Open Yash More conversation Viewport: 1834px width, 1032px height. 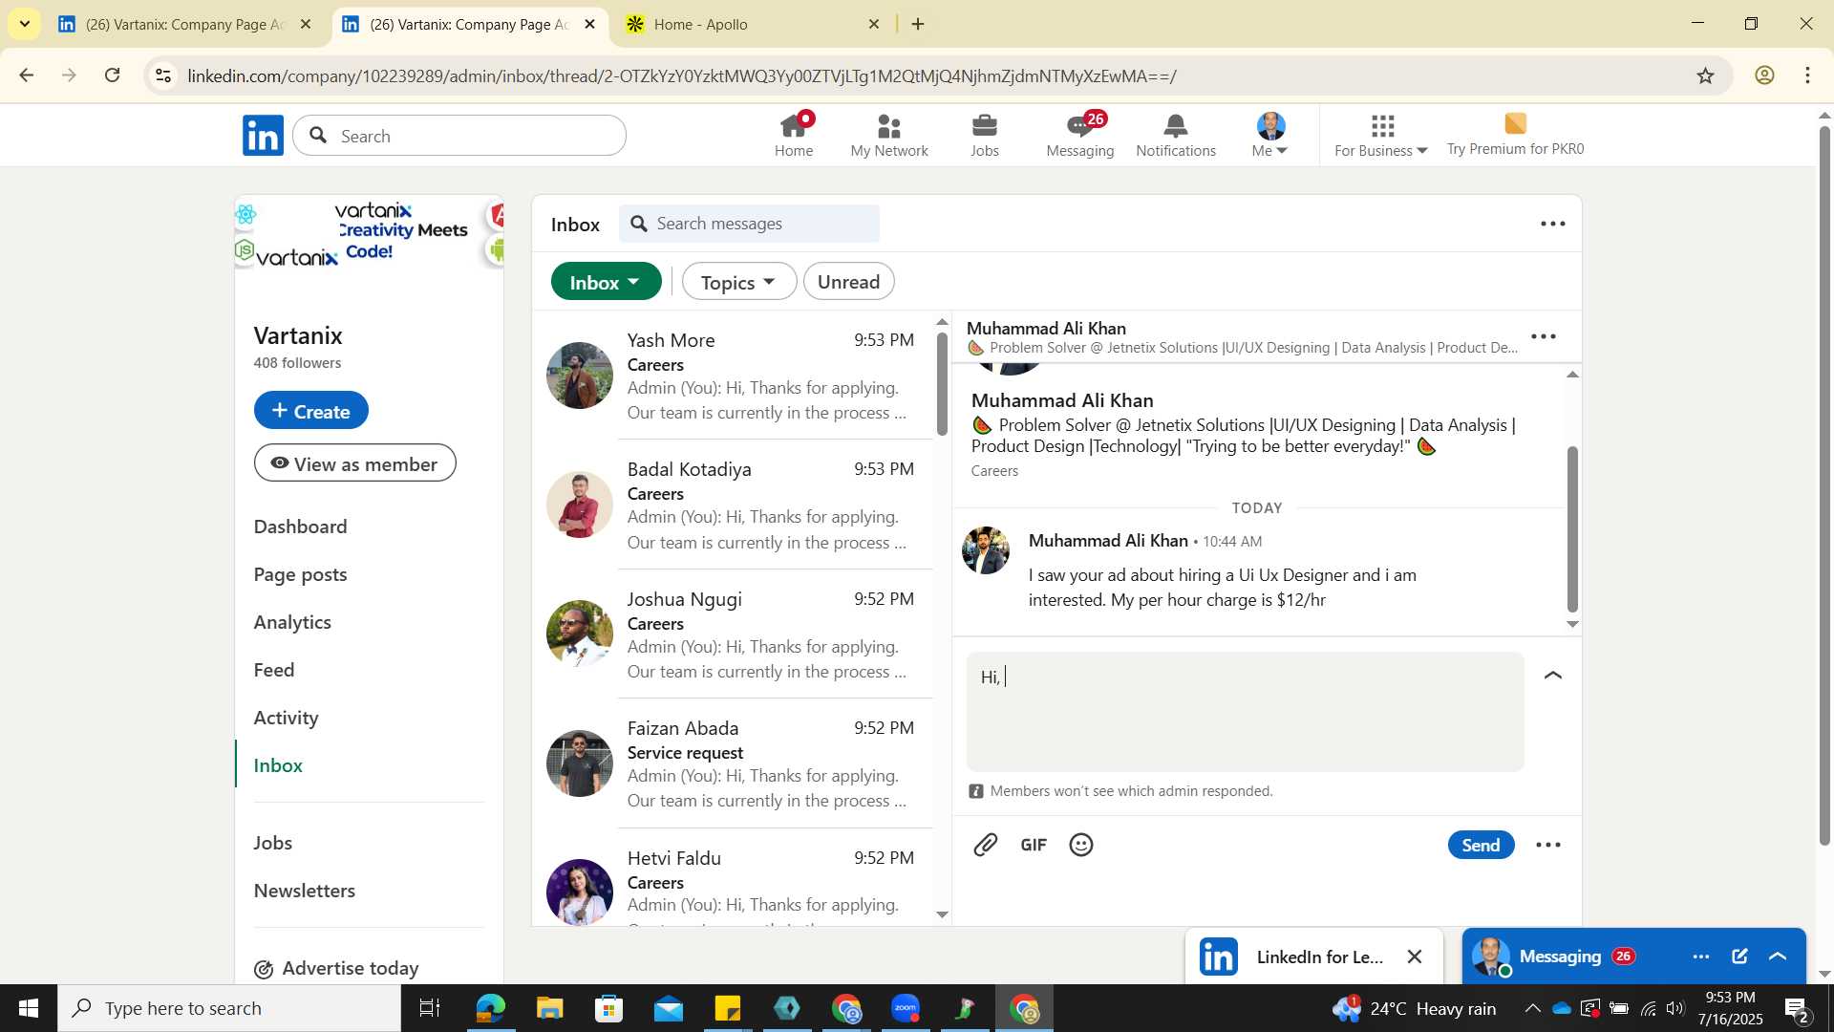point(733,376)
